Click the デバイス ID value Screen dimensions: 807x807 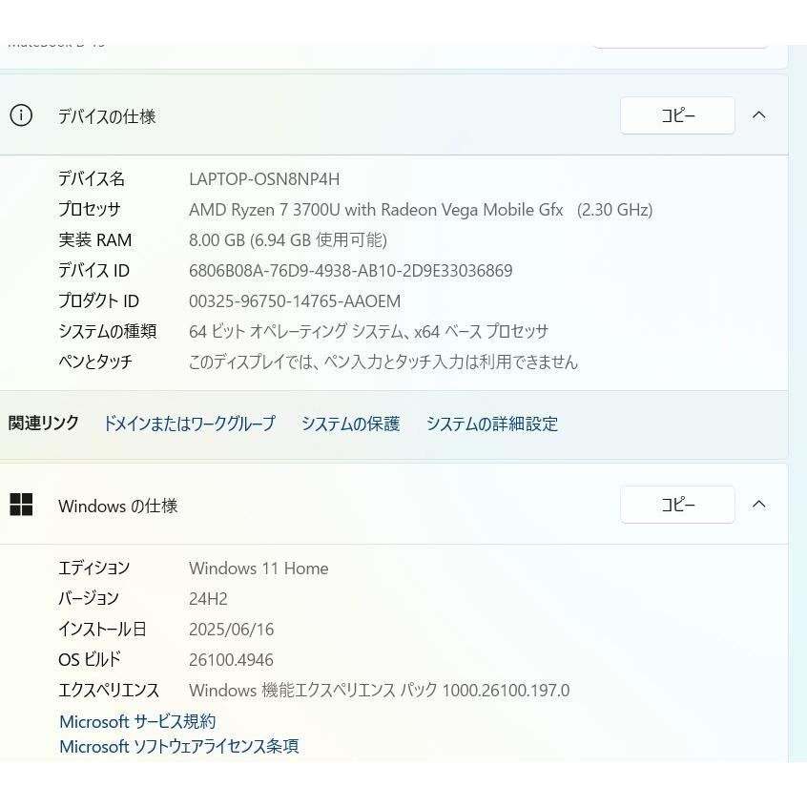click(x=351, y=270)
